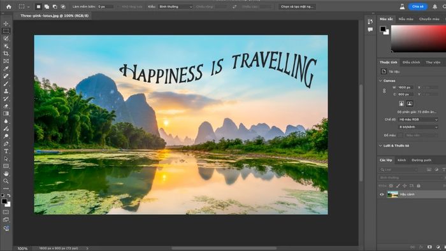This screenshot has height=251, width=446.
Task: Set canvas to landscape orientation
Action: [x=410, y=103]
